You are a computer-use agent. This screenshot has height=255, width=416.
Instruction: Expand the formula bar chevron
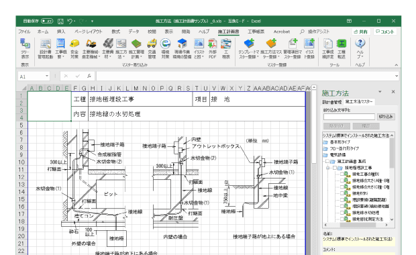(397, 76)
